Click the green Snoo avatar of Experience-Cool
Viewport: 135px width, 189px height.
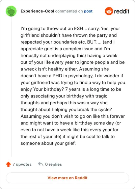point(11,11)
